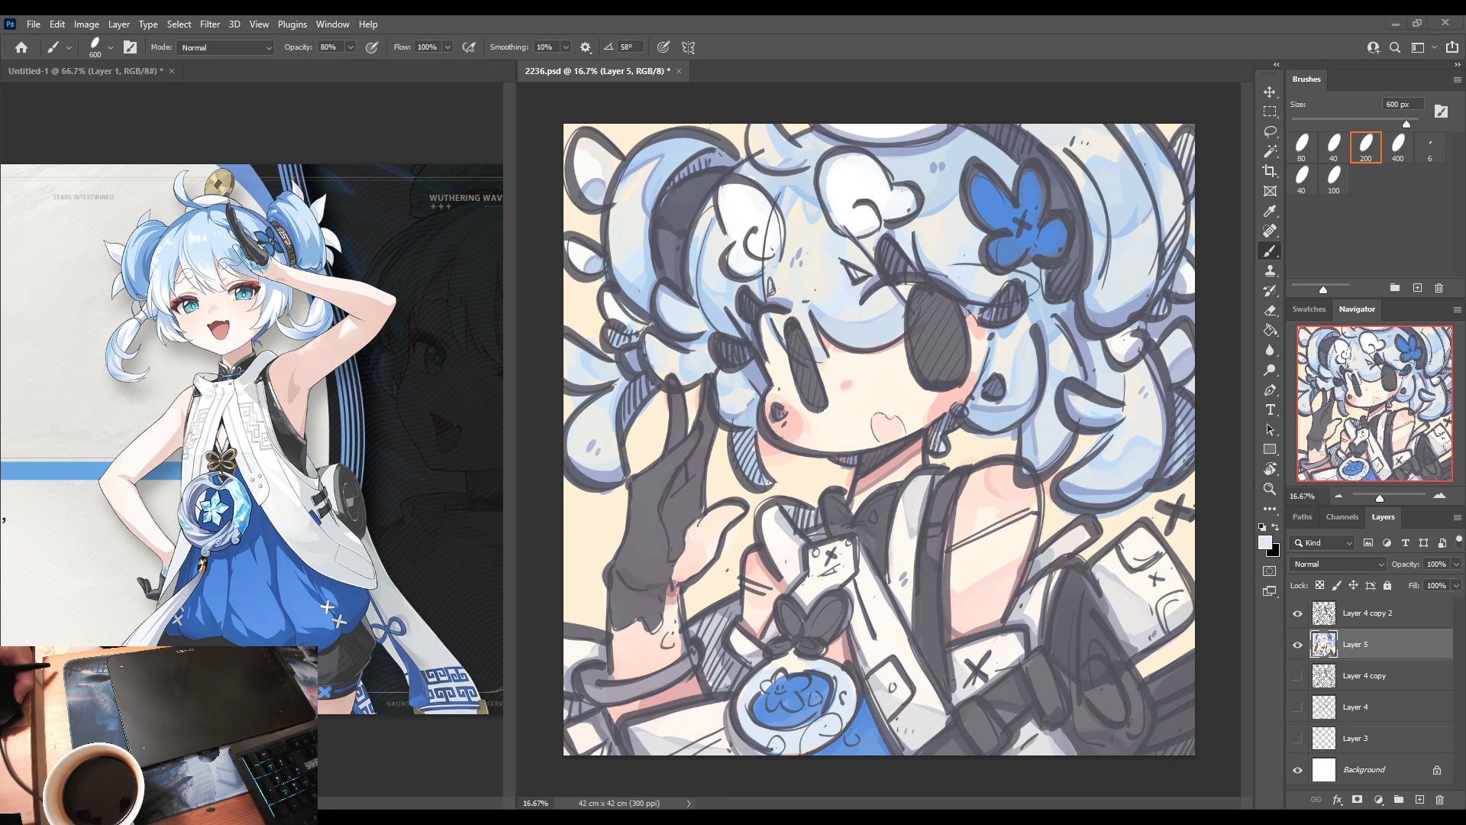The image size is (1466, 825).
Task: Open the layer Opacity dropdown arrow
Action: (1456, 565)
